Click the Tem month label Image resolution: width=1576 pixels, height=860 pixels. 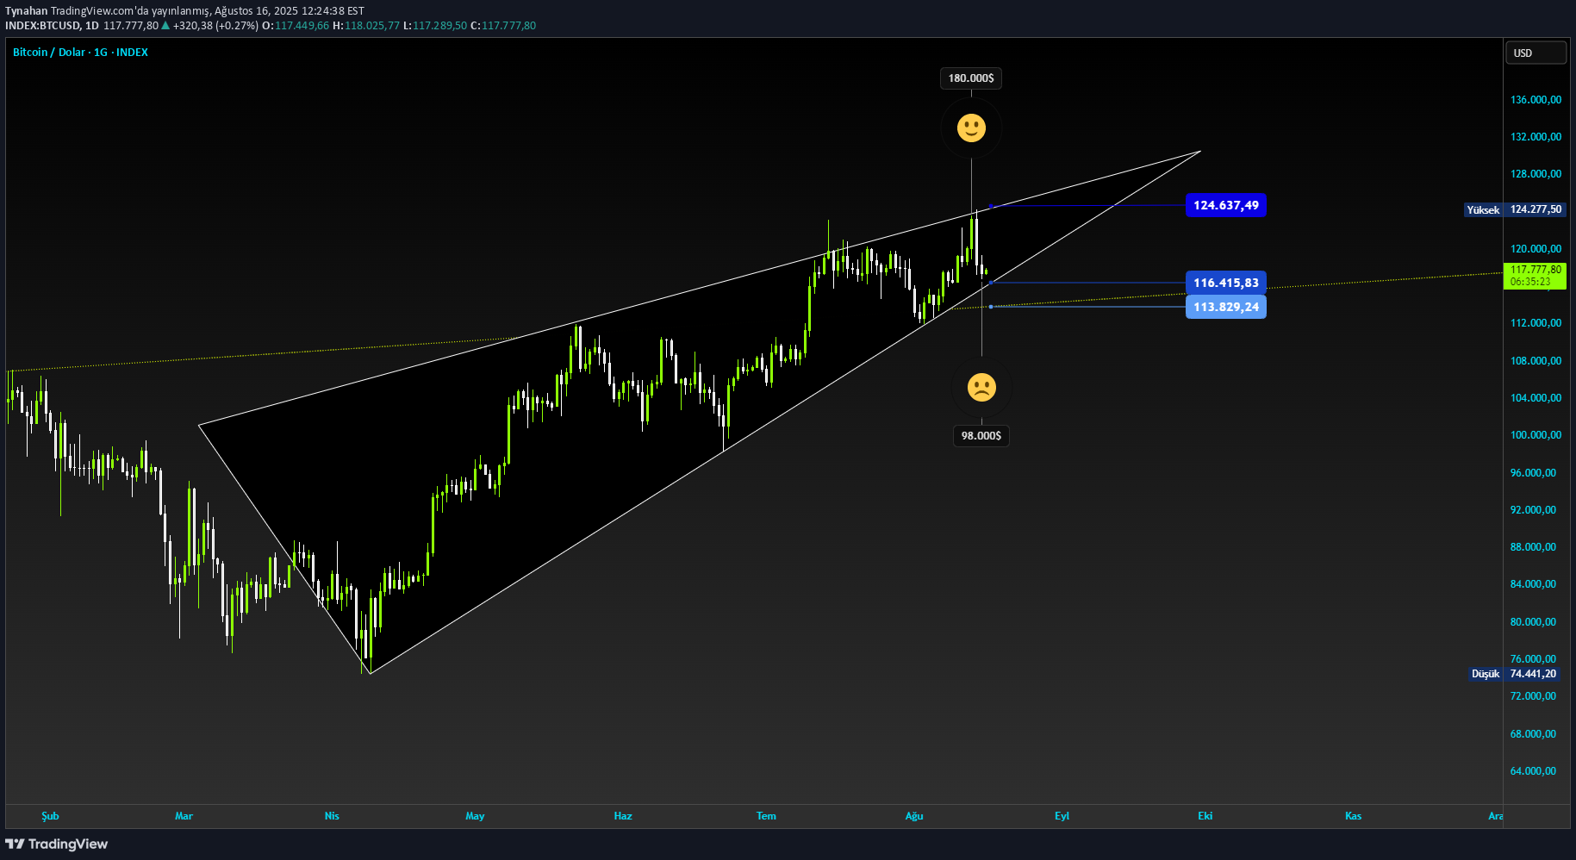[x=766, y=816]
